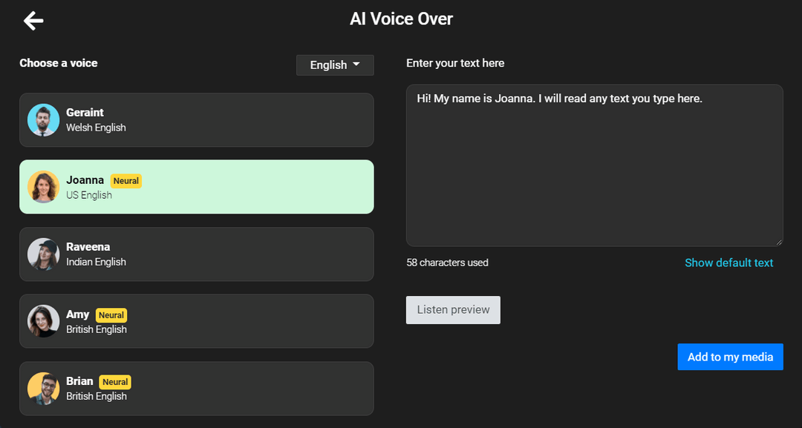Click Raveena's avatar picture

tap(43, 254)
